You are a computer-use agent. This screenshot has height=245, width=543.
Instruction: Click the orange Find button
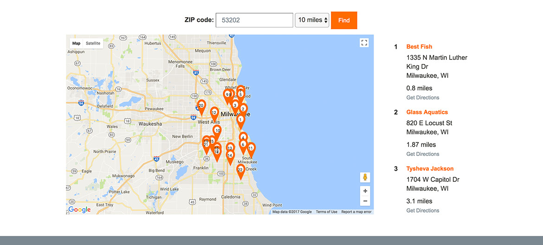pos(344,20)
